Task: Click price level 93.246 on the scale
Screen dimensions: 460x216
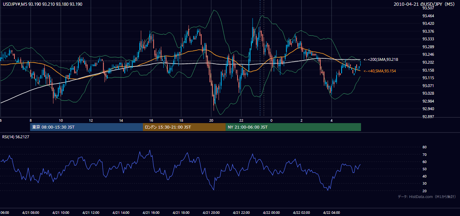Action: (x=428, y=54)
